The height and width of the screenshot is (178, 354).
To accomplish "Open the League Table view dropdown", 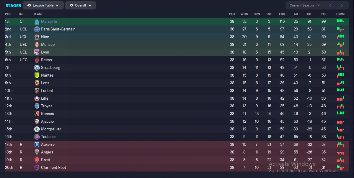I will pos(43,5).
